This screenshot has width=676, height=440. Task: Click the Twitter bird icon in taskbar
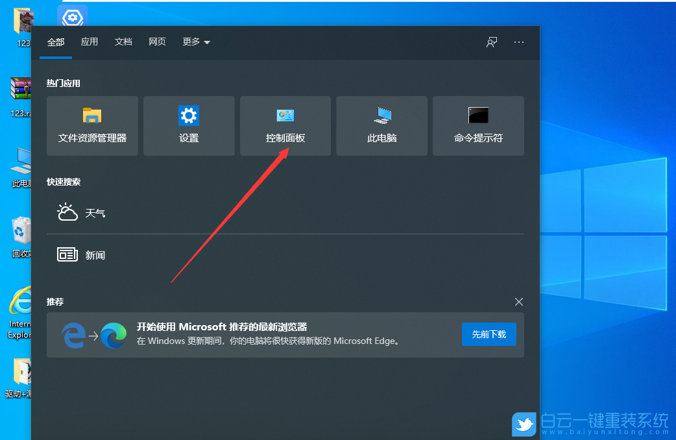click(524, 424)
